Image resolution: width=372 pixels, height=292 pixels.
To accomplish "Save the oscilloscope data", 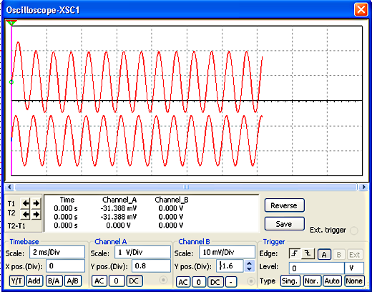I will [284, 224].
